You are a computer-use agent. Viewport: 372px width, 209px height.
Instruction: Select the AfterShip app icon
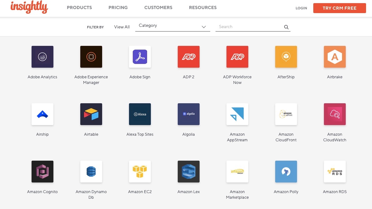tap(286, 57)
